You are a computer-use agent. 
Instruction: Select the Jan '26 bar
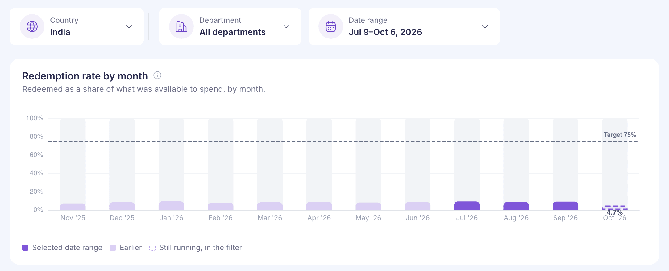pos(171,206)
